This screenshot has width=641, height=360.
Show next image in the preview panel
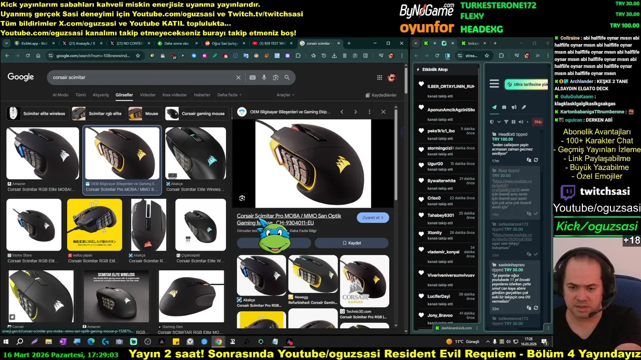click(356, 112)
